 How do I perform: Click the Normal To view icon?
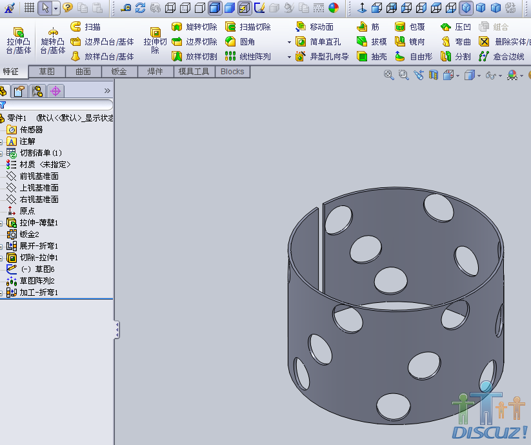coord(362,8)
